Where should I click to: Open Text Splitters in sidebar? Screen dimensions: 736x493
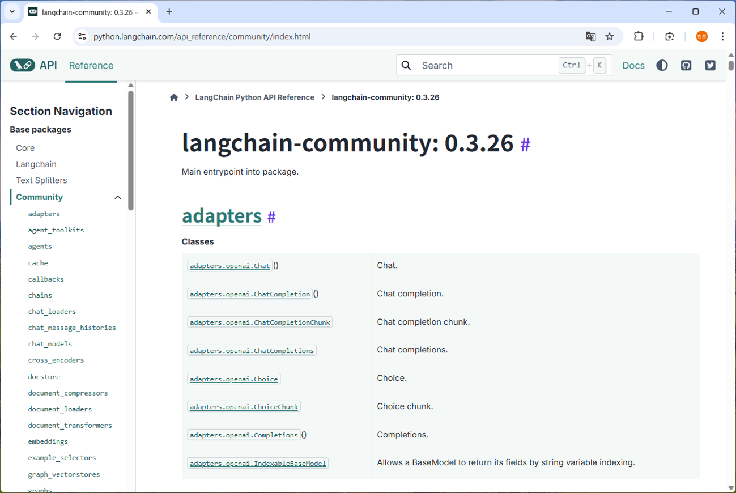(x=41, y=180)
